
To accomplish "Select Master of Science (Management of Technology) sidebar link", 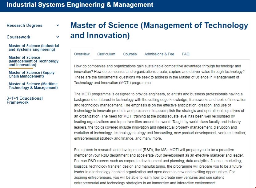I will 34,61.
